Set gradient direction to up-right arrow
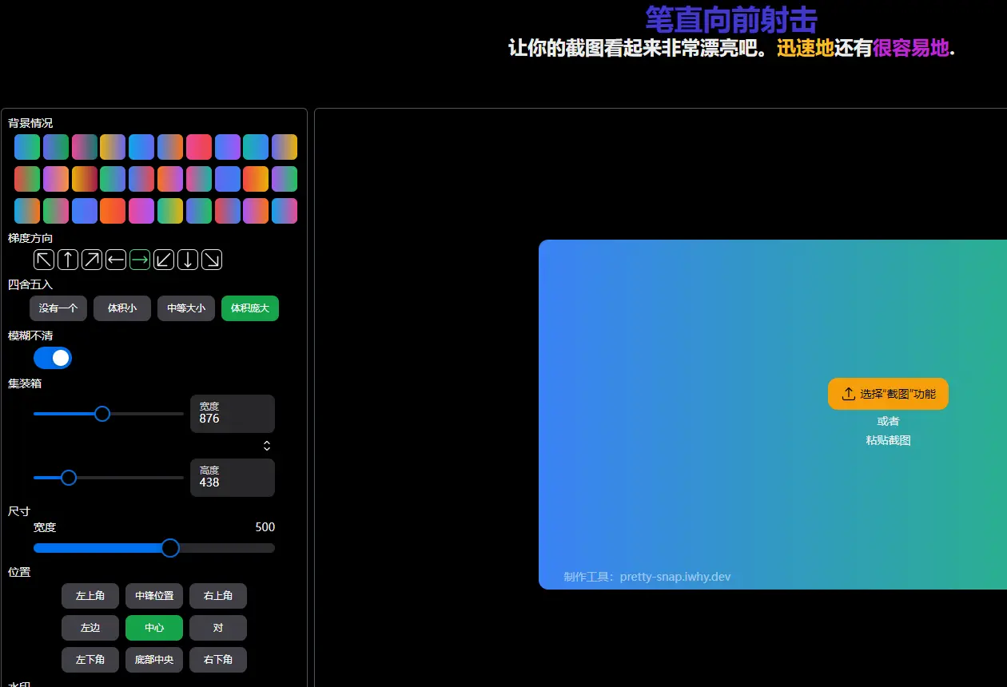 click(x=92, y=260)
